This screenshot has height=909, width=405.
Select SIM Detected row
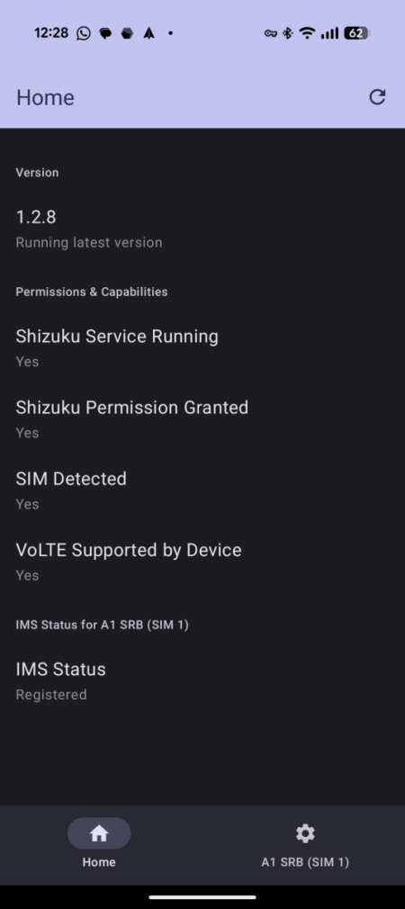click(202, 490)
